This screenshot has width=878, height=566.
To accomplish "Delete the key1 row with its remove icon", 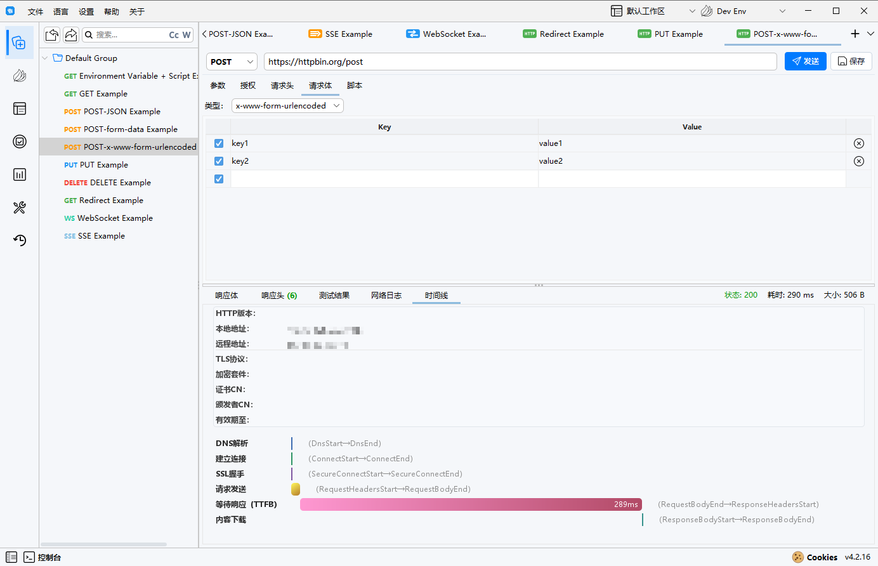I will [x=858, y=143].
